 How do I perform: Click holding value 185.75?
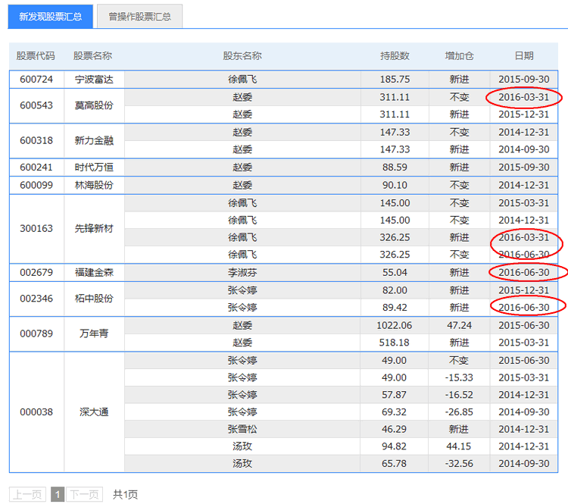[x=395, y=80]
